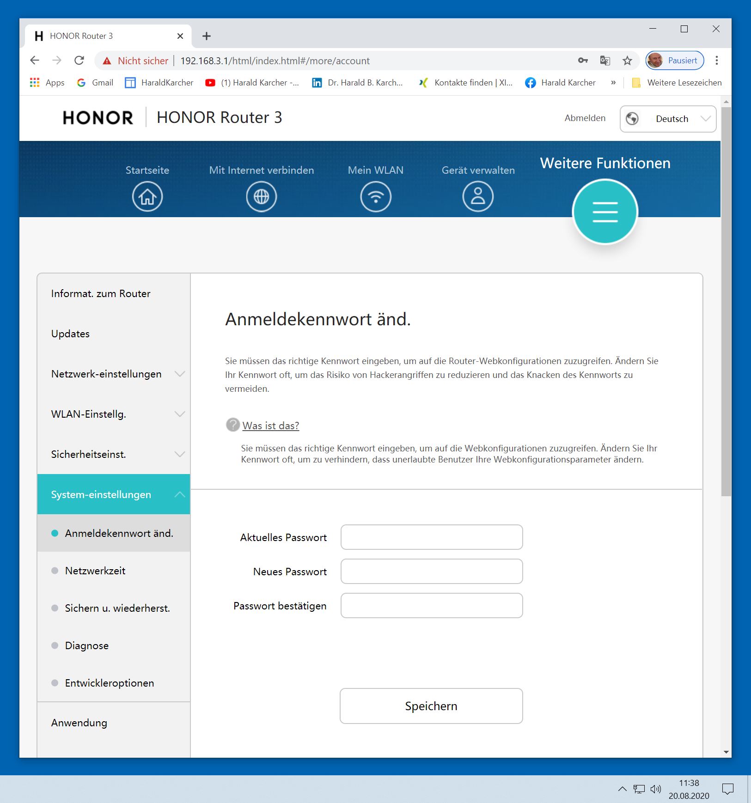
Task: Open the HaraldKarcher bookmark
Action: [159, 83]
